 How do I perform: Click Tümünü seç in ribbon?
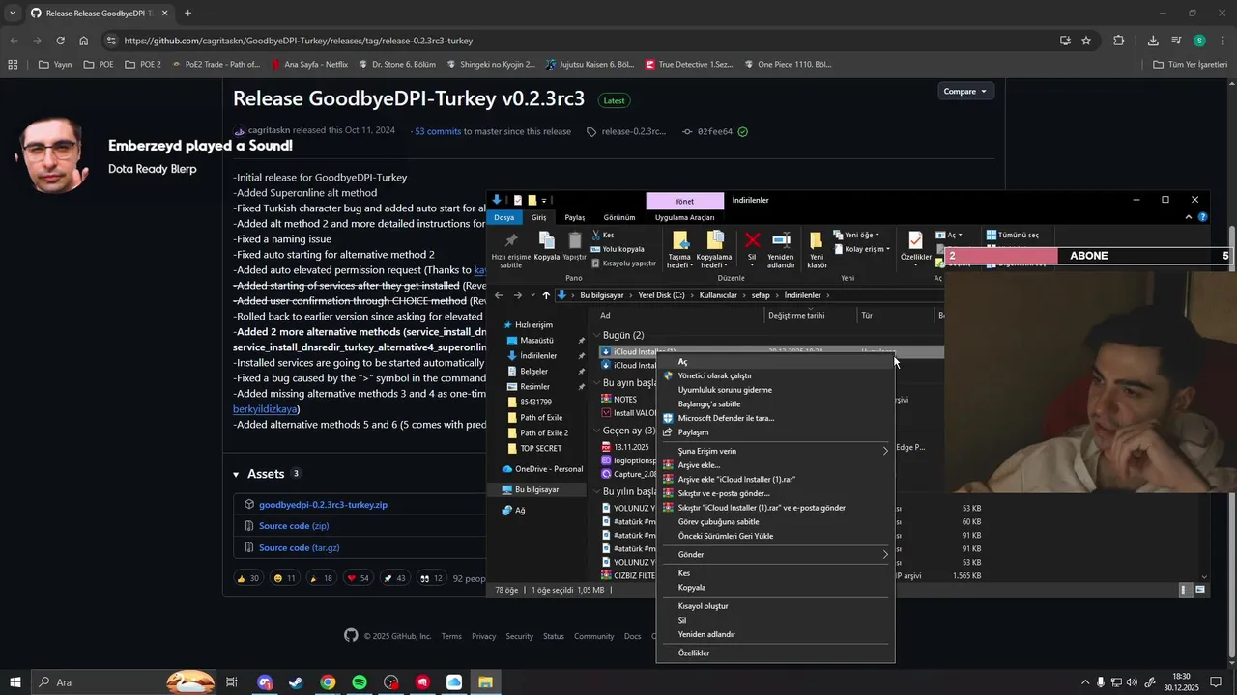click(x=1013, y=235)
